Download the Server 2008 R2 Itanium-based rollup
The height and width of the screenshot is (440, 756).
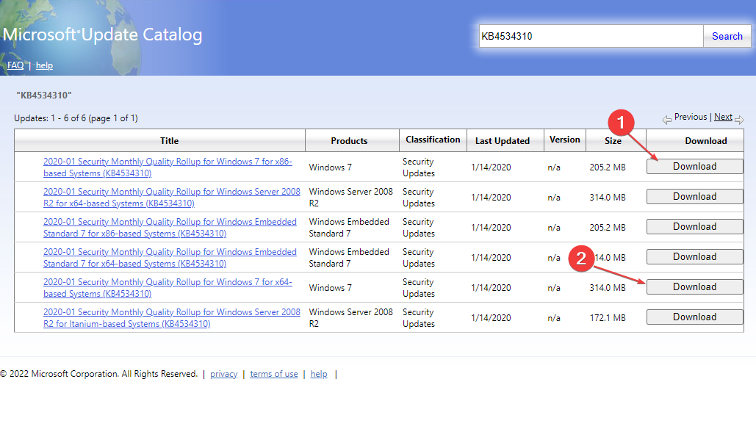[695, 317]
